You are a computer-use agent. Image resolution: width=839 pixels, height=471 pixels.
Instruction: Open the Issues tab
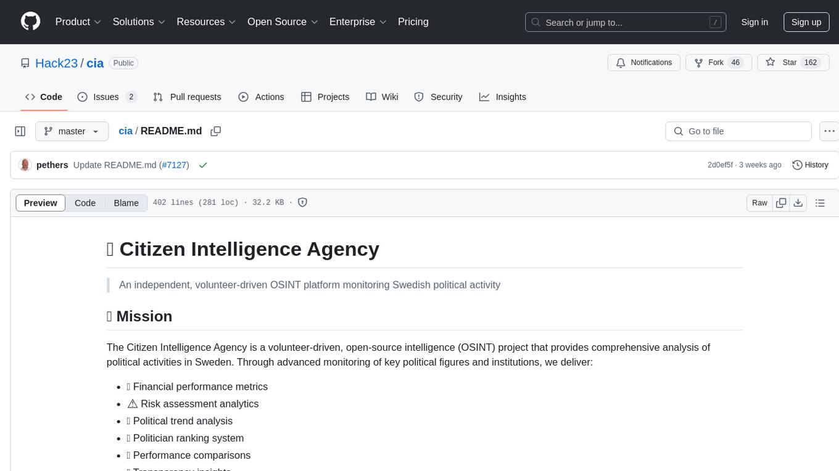point(107,97)
